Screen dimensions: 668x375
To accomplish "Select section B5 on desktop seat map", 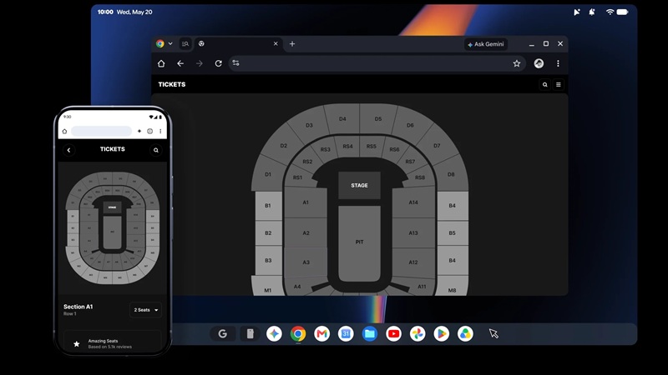I will point(452,233).
